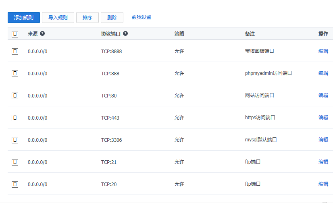This screenshot has height=203, width=333.
Task: Click the 删除 button
Action: point(112,17)
